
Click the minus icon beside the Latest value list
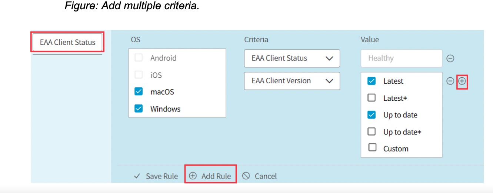tap(450, 81)
